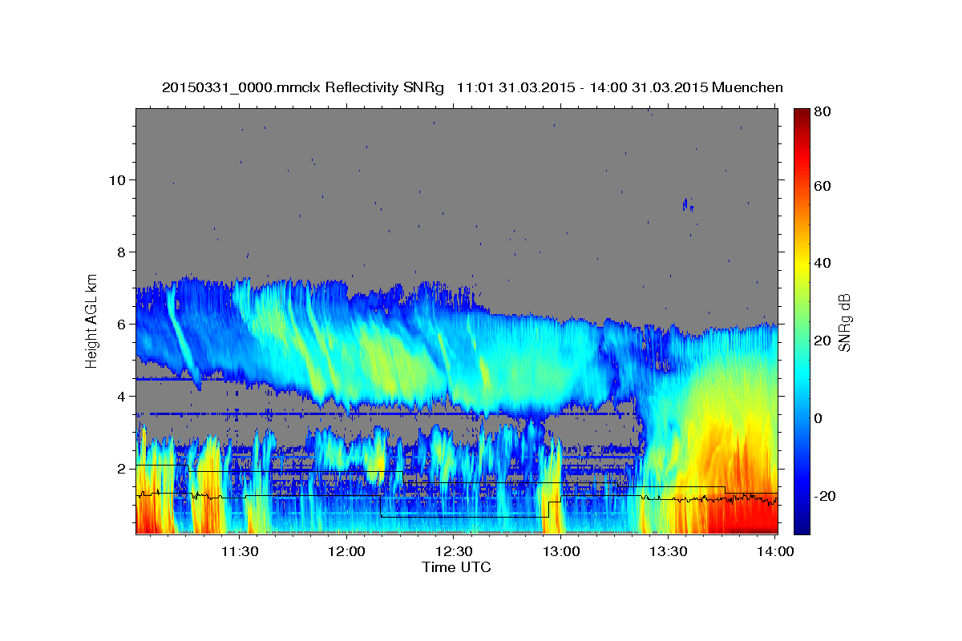Click the colorbar value label 20

coord(822,341)
